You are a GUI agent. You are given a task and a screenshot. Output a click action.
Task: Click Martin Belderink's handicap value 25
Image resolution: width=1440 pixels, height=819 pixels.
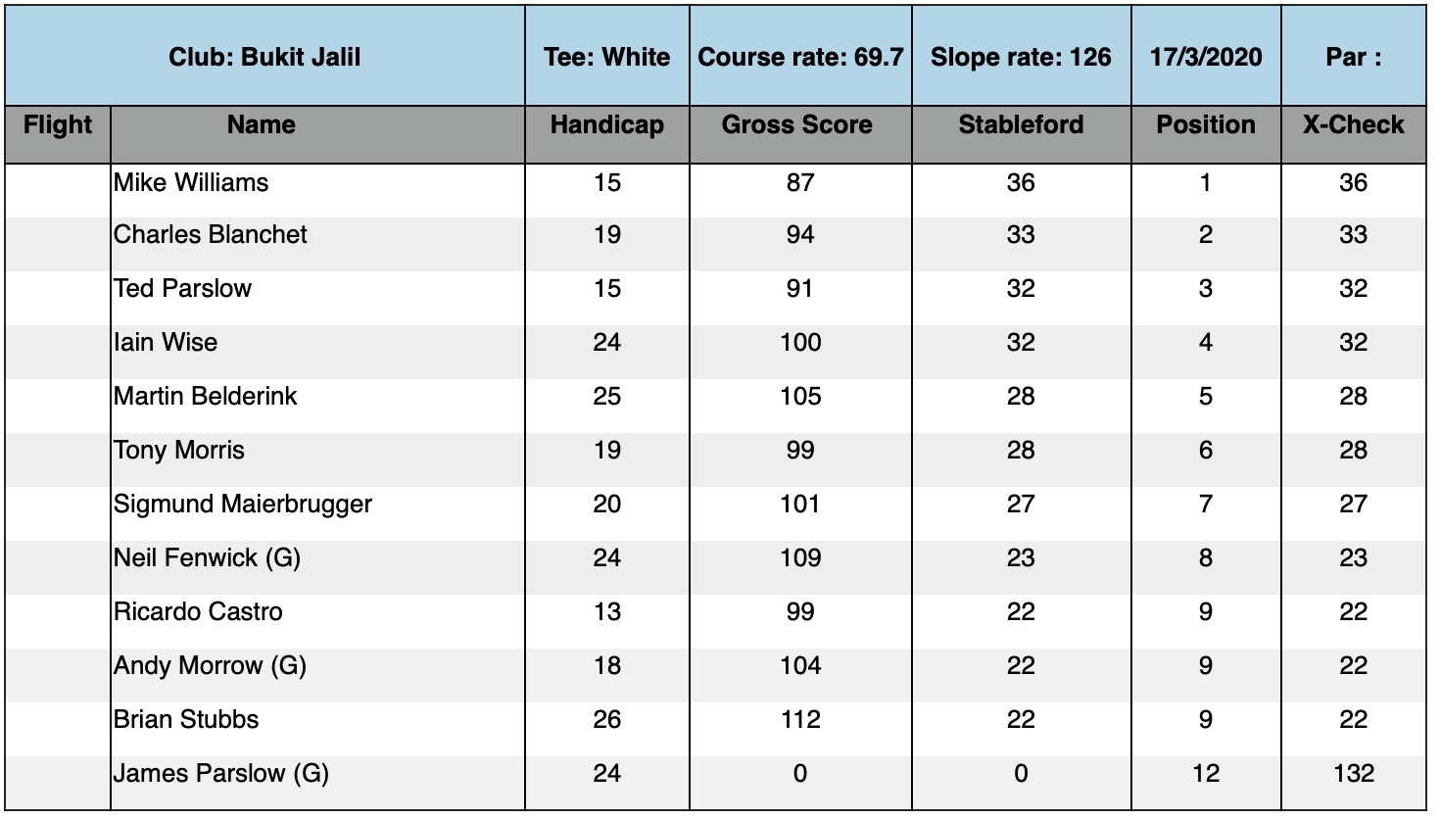pyautogui.click(x=607, y=397)
